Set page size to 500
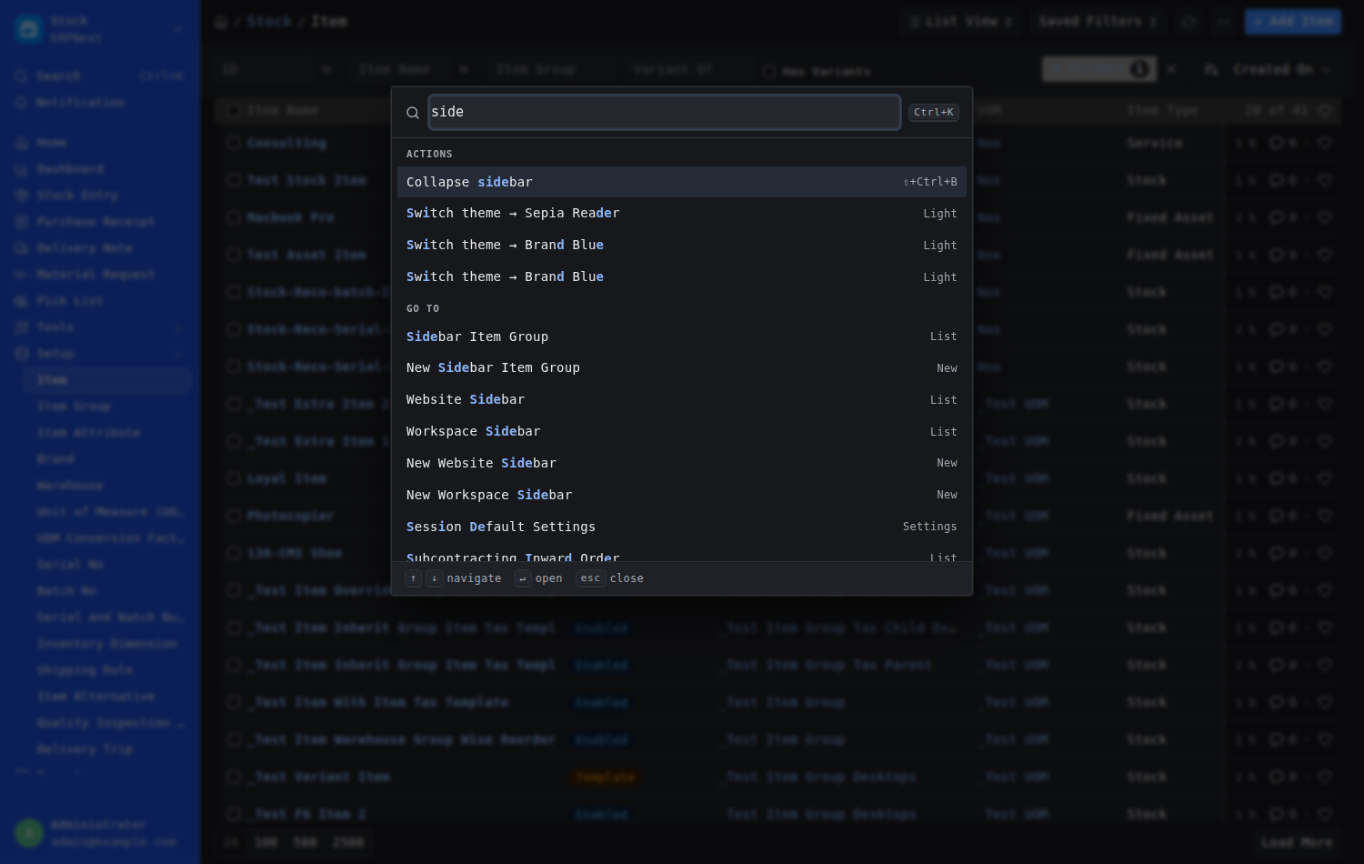The height and width of the screenshot is (864, 1364). [x=306, y=842]
